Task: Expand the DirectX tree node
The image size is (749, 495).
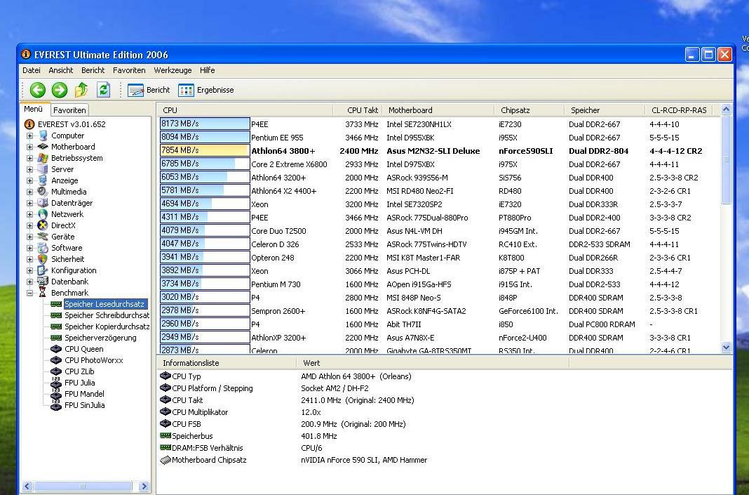Action: coord(29,226)
